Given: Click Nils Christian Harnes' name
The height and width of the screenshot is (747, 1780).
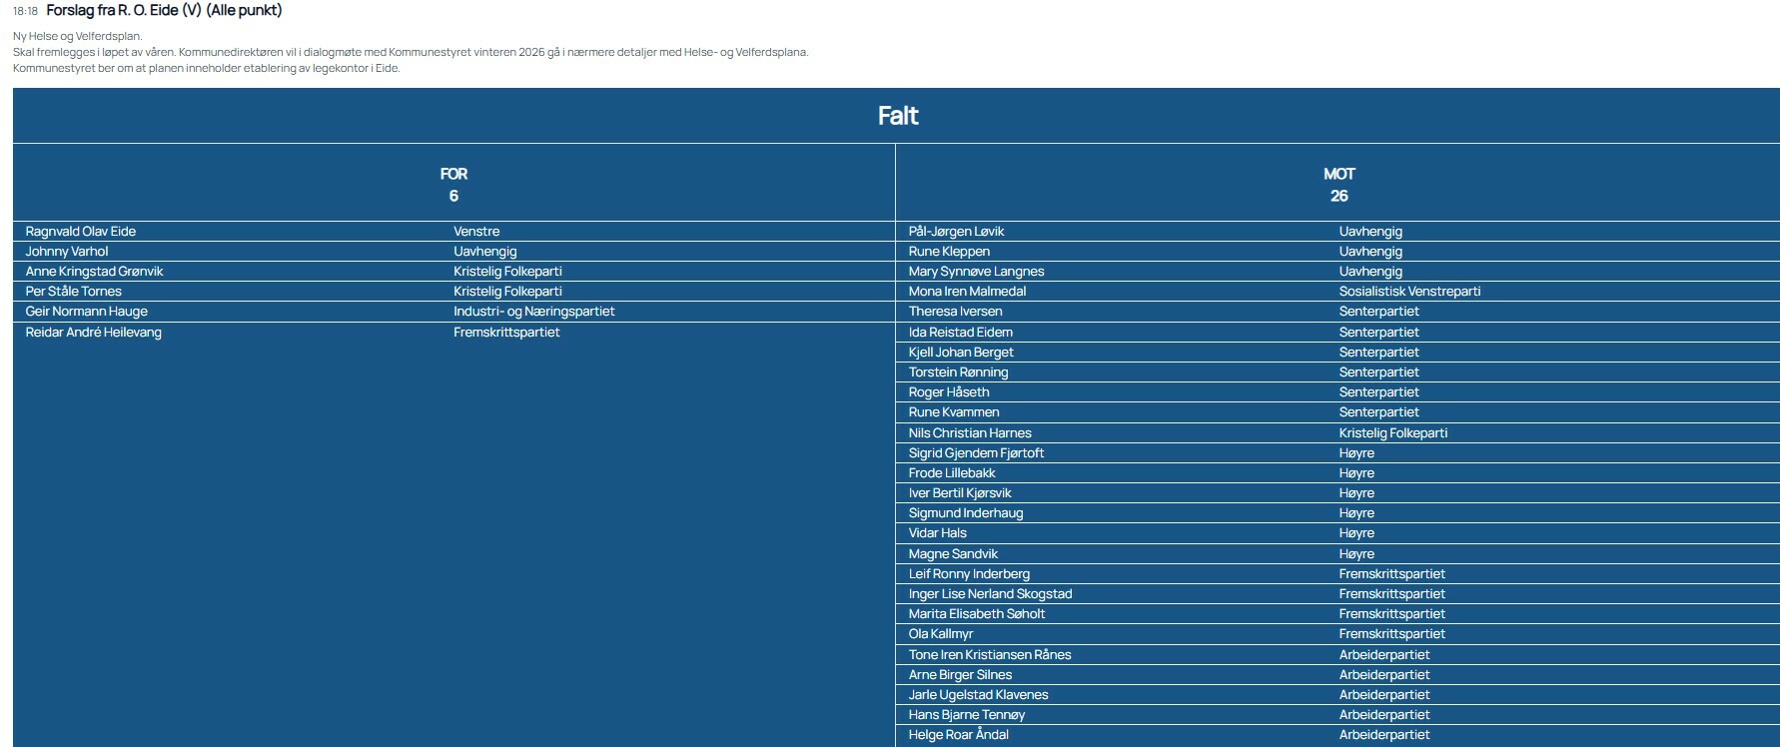Looking at the screenshot, I should tap(969, 433).
